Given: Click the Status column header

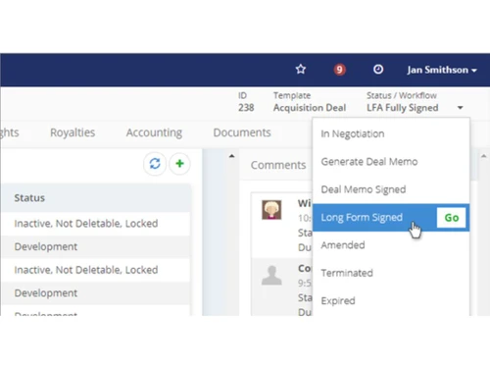Looking at the screenshot, I should pos(96,198).
